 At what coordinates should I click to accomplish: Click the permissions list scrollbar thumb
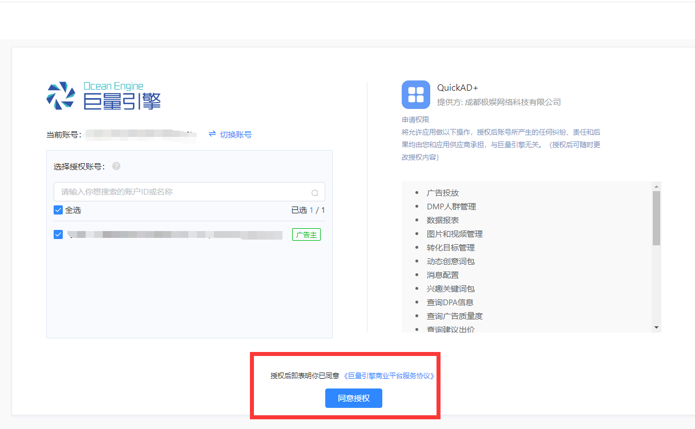[656, 218]
